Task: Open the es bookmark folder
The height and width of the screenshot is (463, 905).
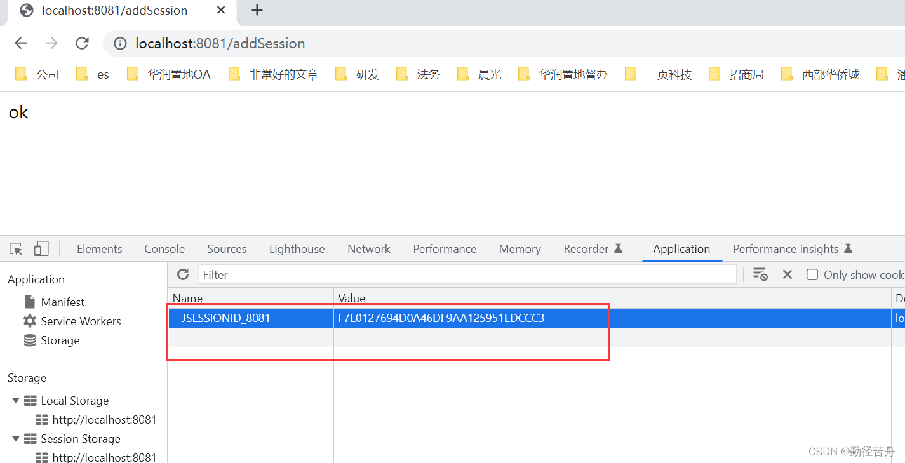Action: tap(93, 75)
